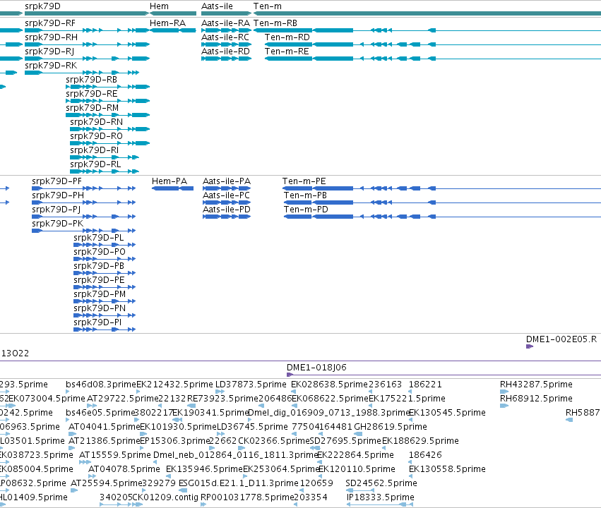Select the DME1-002E05.R purple arrow glyph

[x=530, y=346]
